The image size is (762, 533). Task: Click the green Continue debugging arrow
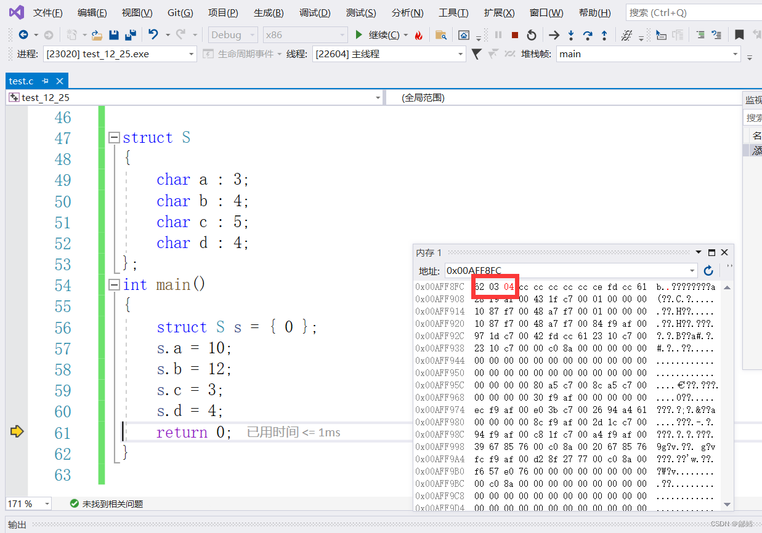pyautogui.click(x=359, y=35)
